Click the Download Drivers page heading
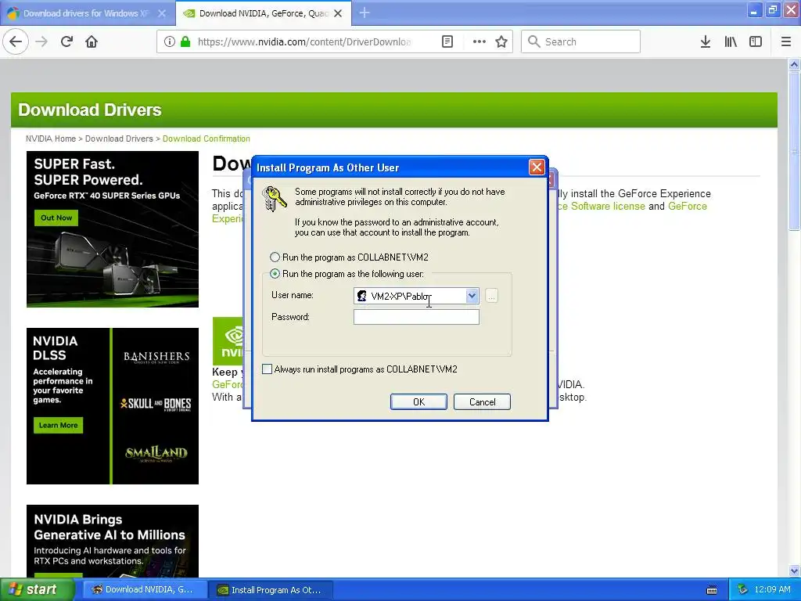This screenshot has width=801, height=601. [90, 110]
